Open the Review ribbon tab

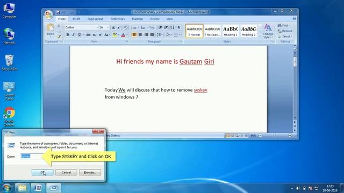tap(155, 19)
